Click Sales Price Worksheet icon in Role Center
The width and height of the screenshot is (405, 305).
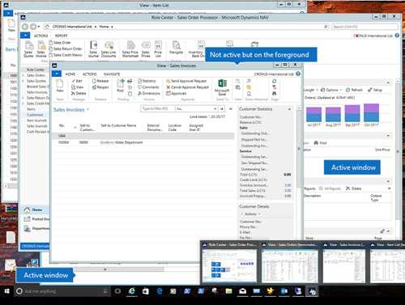pyautogui.click(x=130, y=49)
